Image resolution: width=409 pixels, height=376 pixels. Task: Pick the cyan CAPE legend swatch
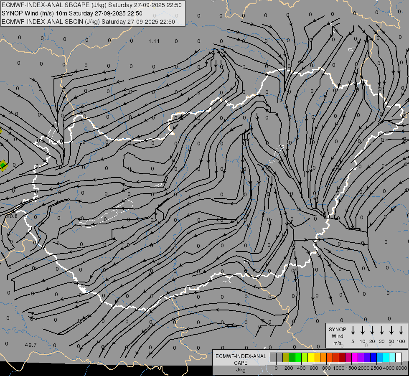pyautogui.click(x=386, y=357)
